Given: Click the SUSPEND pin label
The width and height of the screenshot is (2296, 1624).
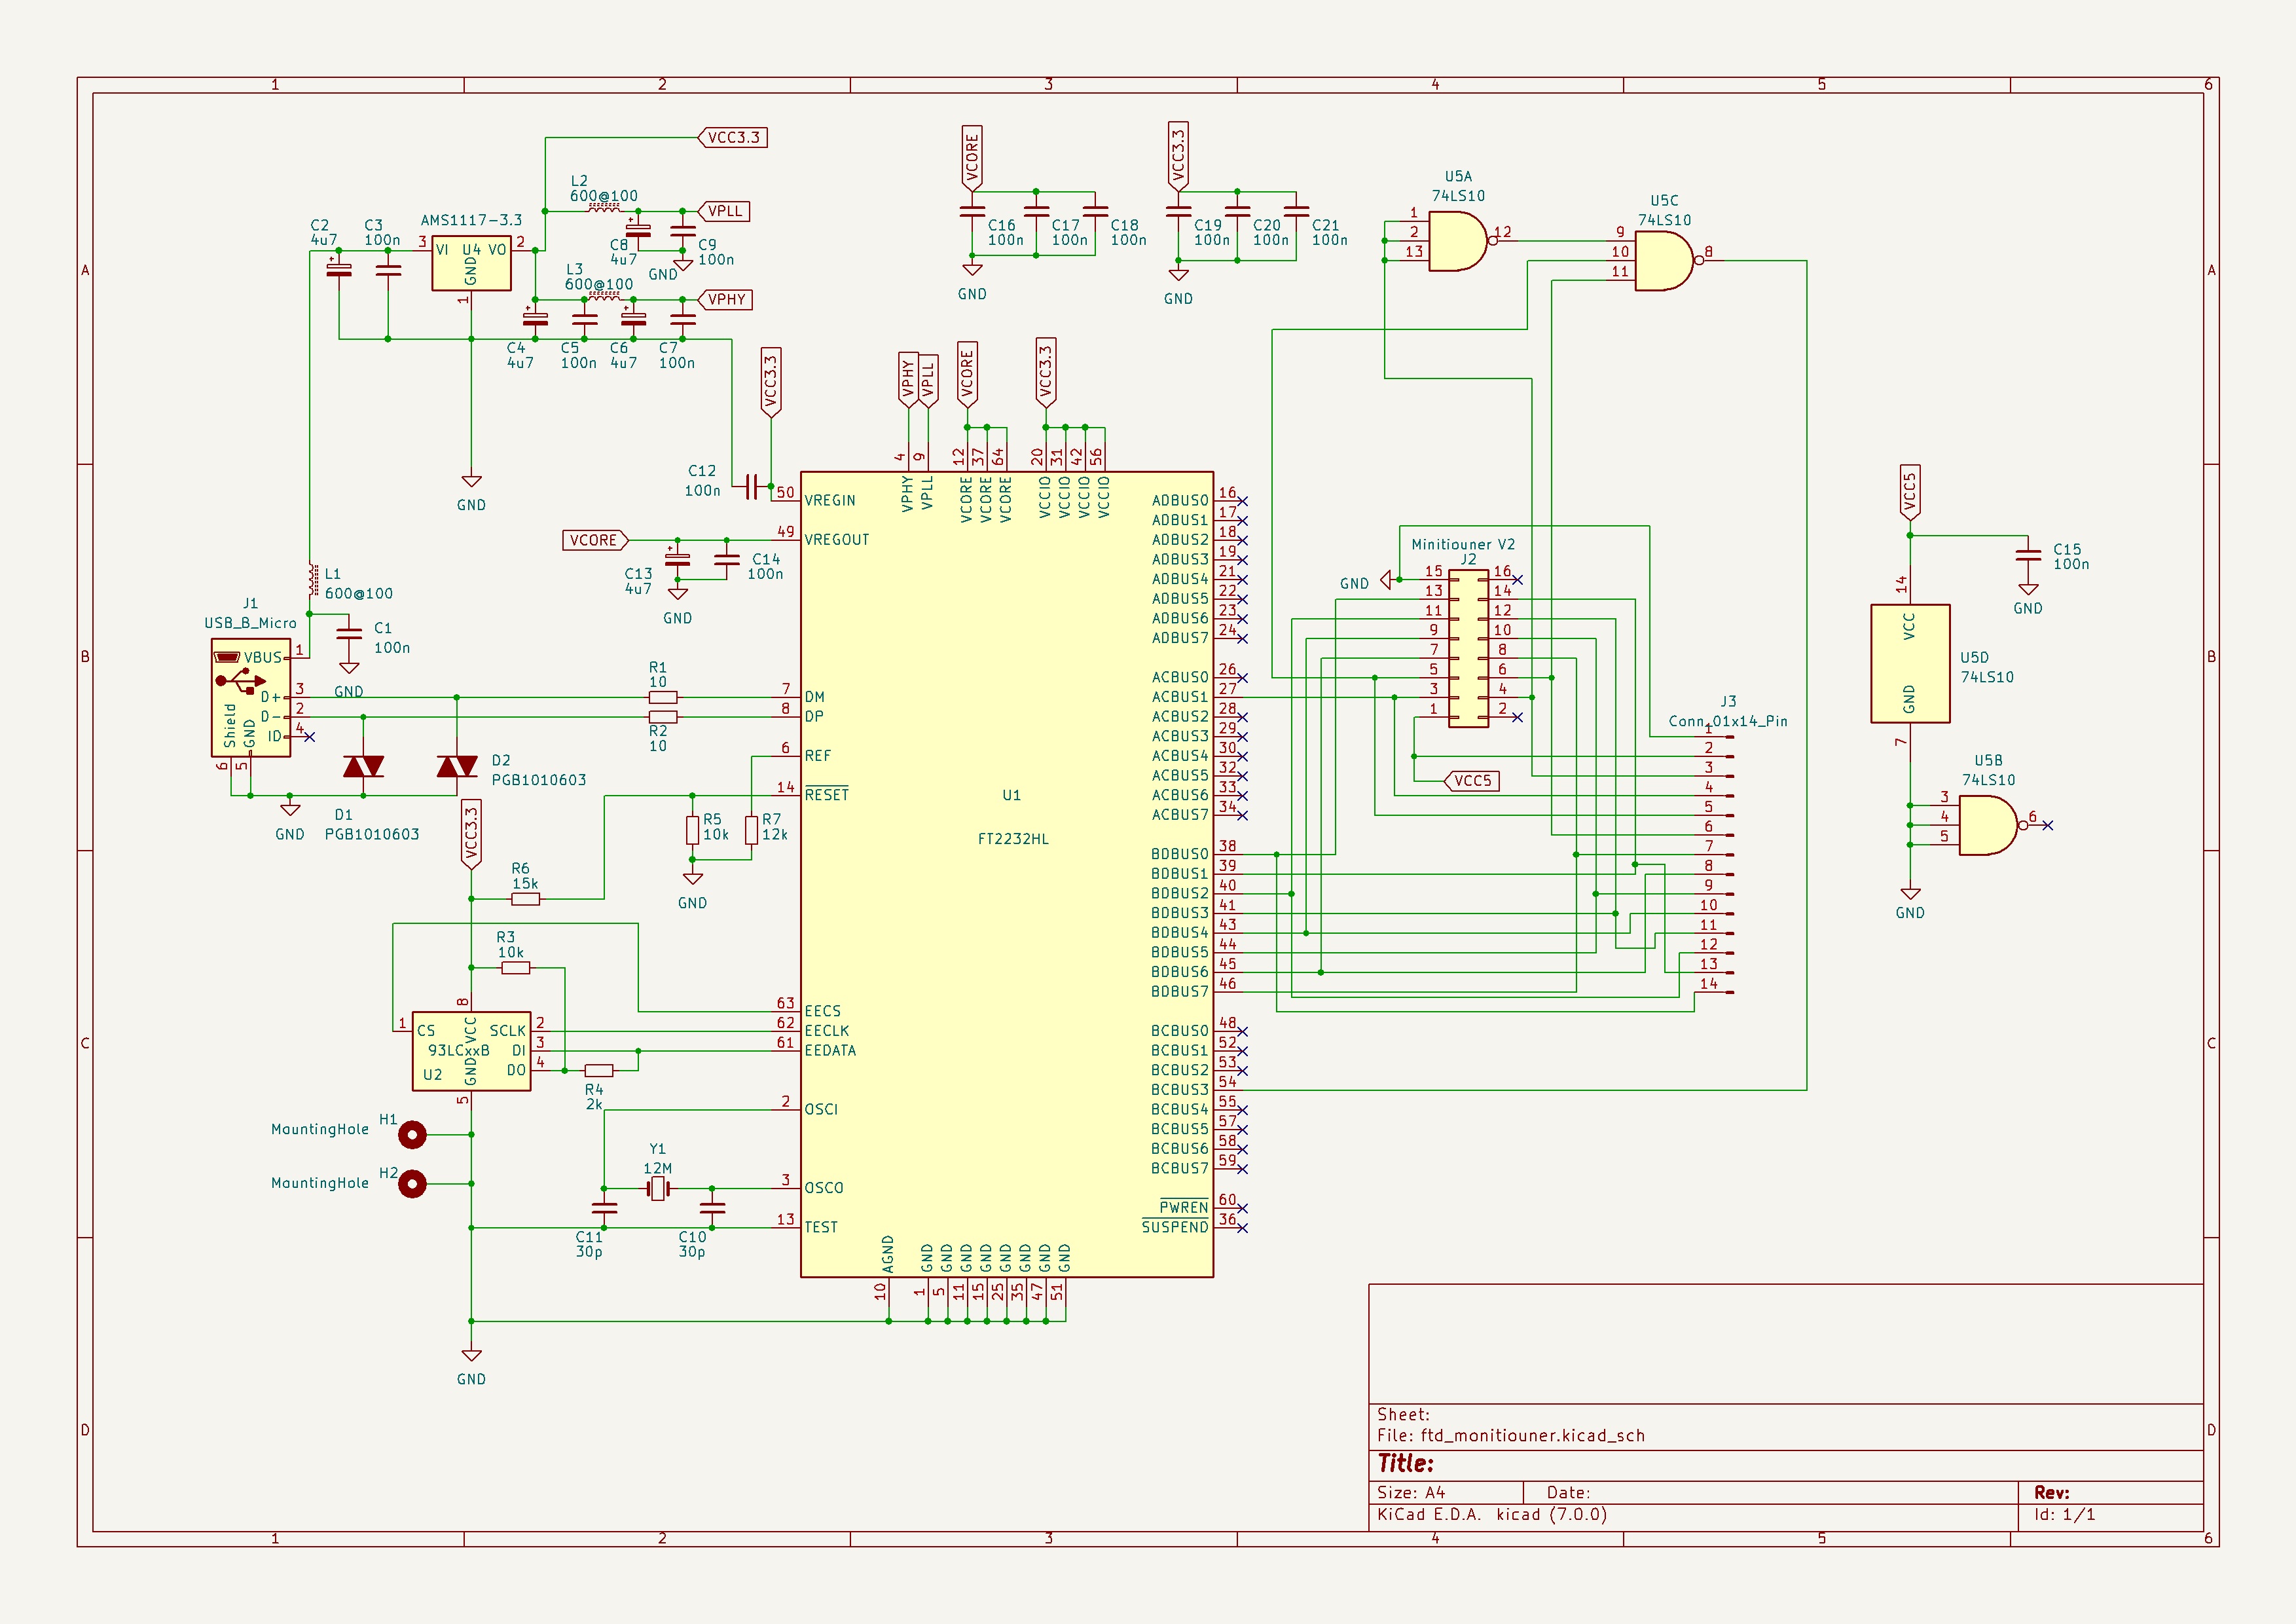Looking at the screenshot, I should pyautogui.click(x=1175, y=1227).
